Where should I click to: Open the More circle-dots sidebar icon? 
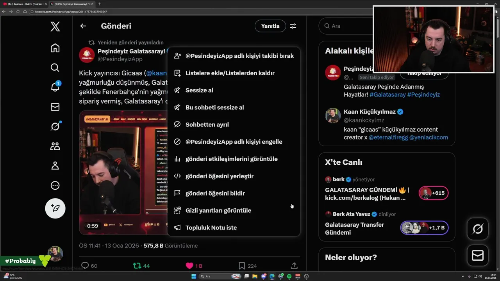click(x=55, y=185)
